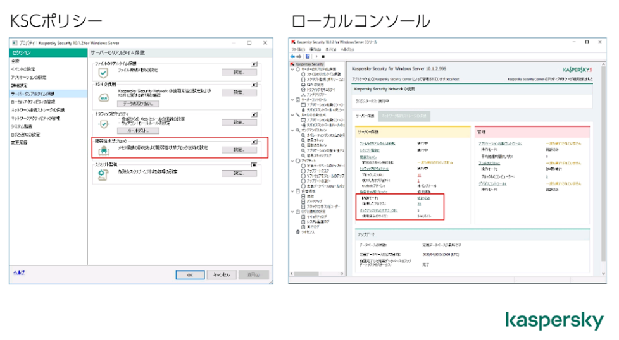
Task: Click horizontal scrollbar under console tree
Action: 318,274
